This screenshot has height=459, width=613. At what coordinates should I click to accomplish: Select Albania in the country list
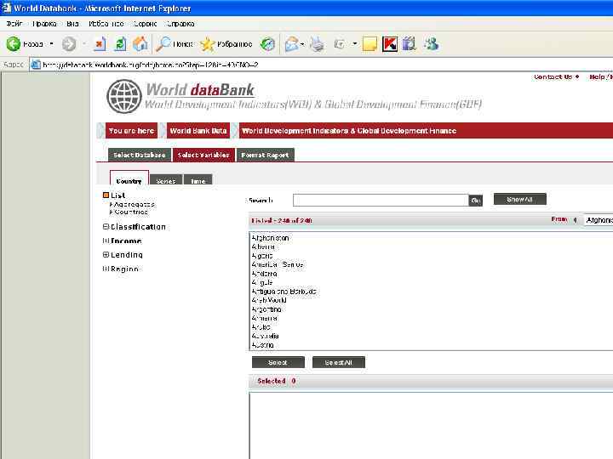tap(263, 246)
